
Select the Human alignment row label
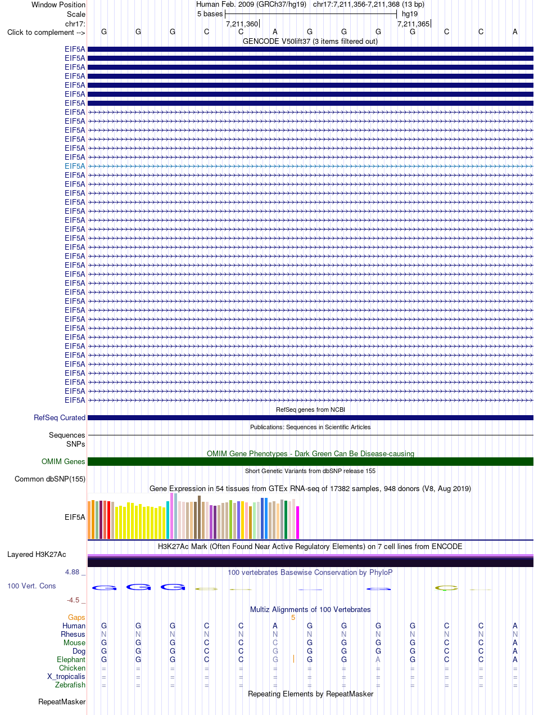tap(74, 626)
